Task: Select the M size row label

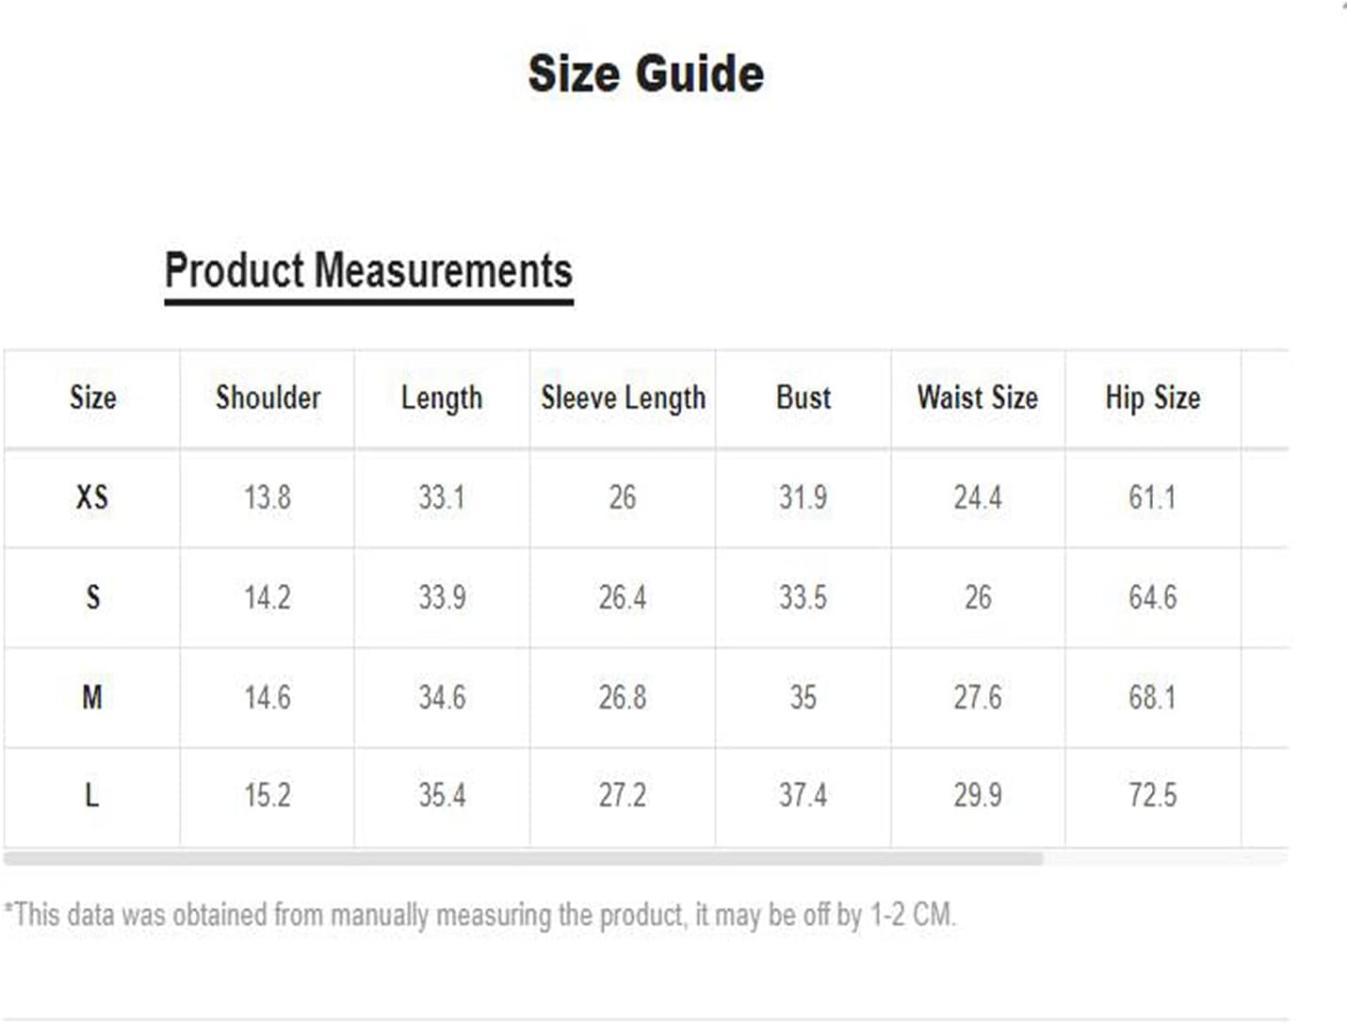Action: coord(92,698)
